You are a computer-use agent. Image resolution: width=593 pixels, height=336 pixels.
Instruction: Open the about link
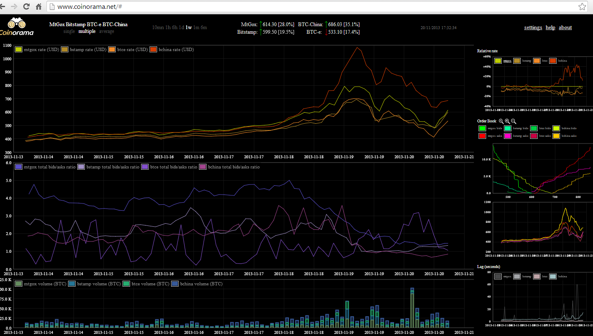click(x=565, y=27)
